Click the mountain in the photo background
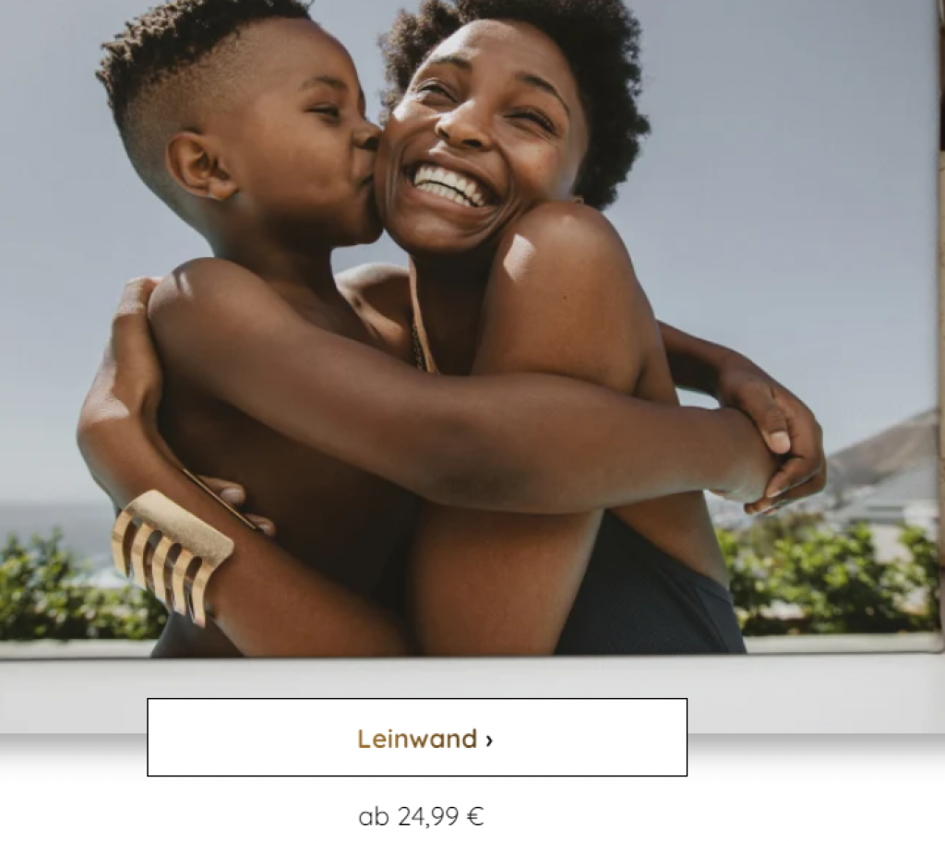Screen dimensions: 945x841 tap(886, 452)
